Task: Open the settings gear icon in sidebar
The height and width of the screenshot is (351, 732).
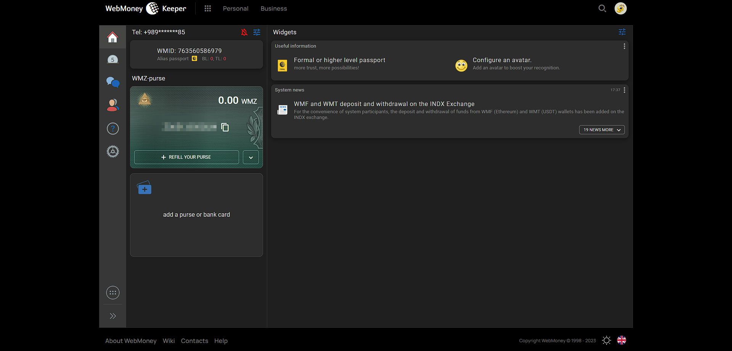Action: (112, 151)
